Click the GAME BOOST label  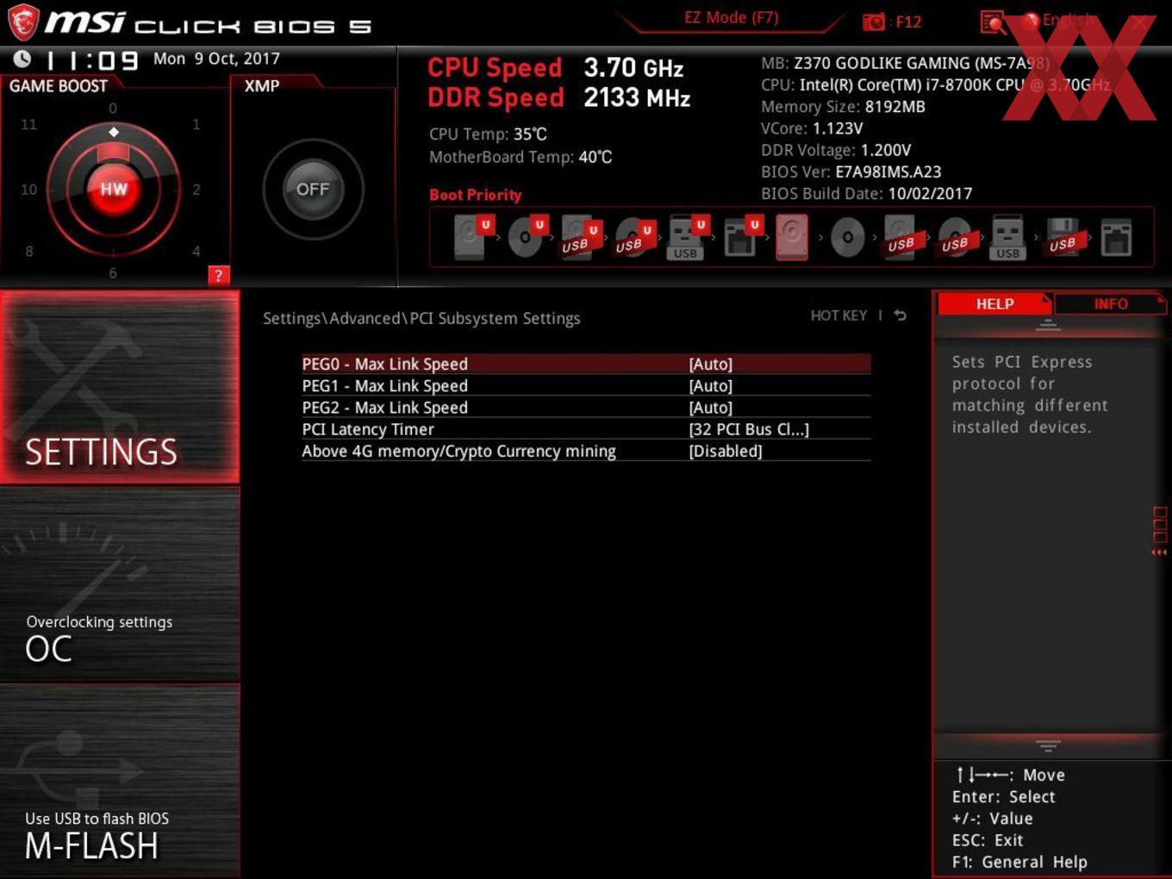click(59, 86)
